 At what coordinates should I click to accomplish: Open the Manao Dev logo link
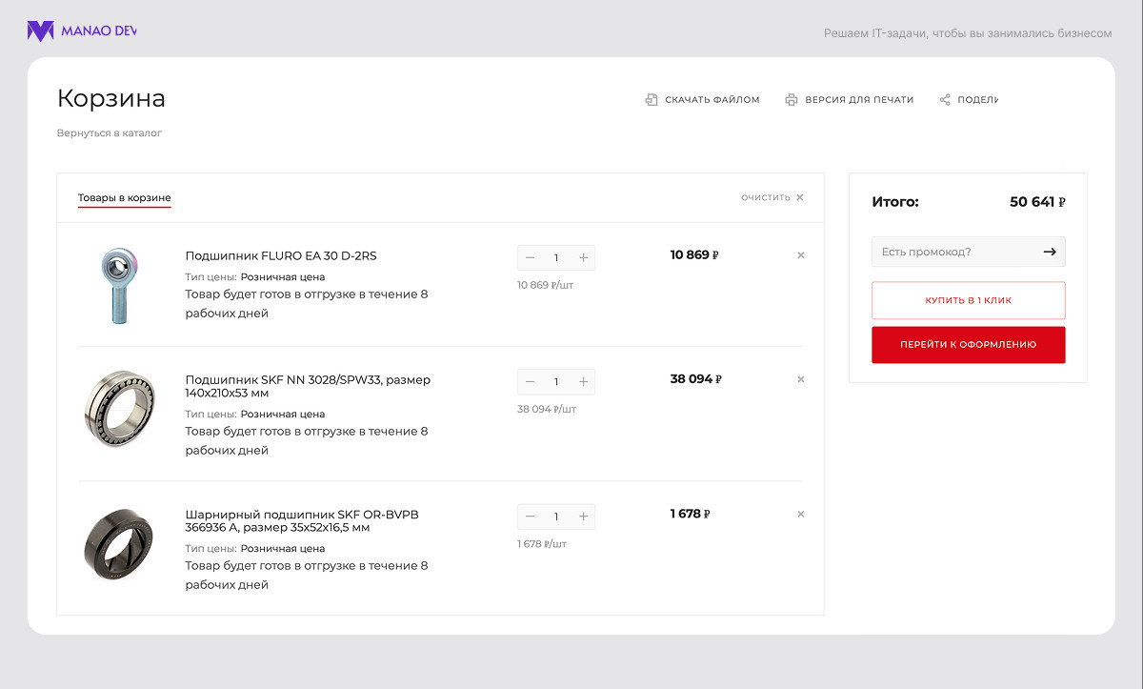82,31
